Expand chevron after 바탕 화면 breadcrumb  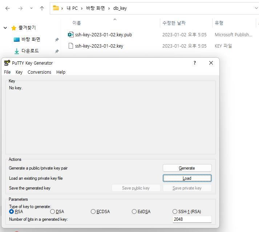[x=109, y=8]
